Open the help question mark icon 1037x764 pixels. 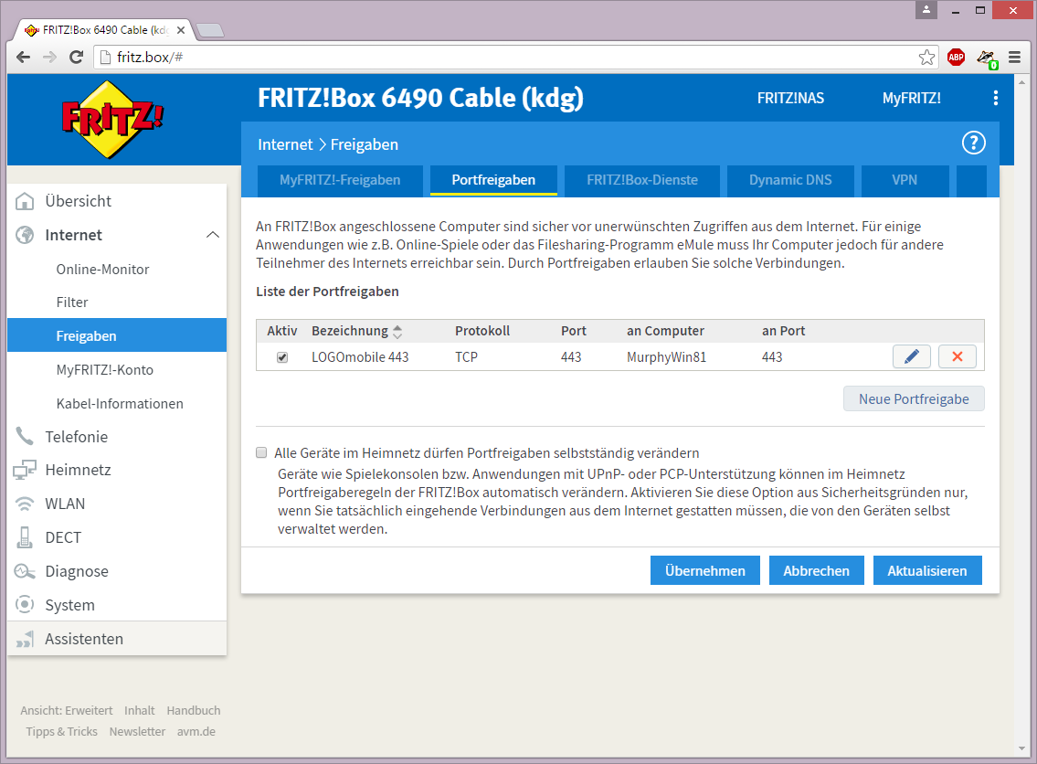coord(974,143)
